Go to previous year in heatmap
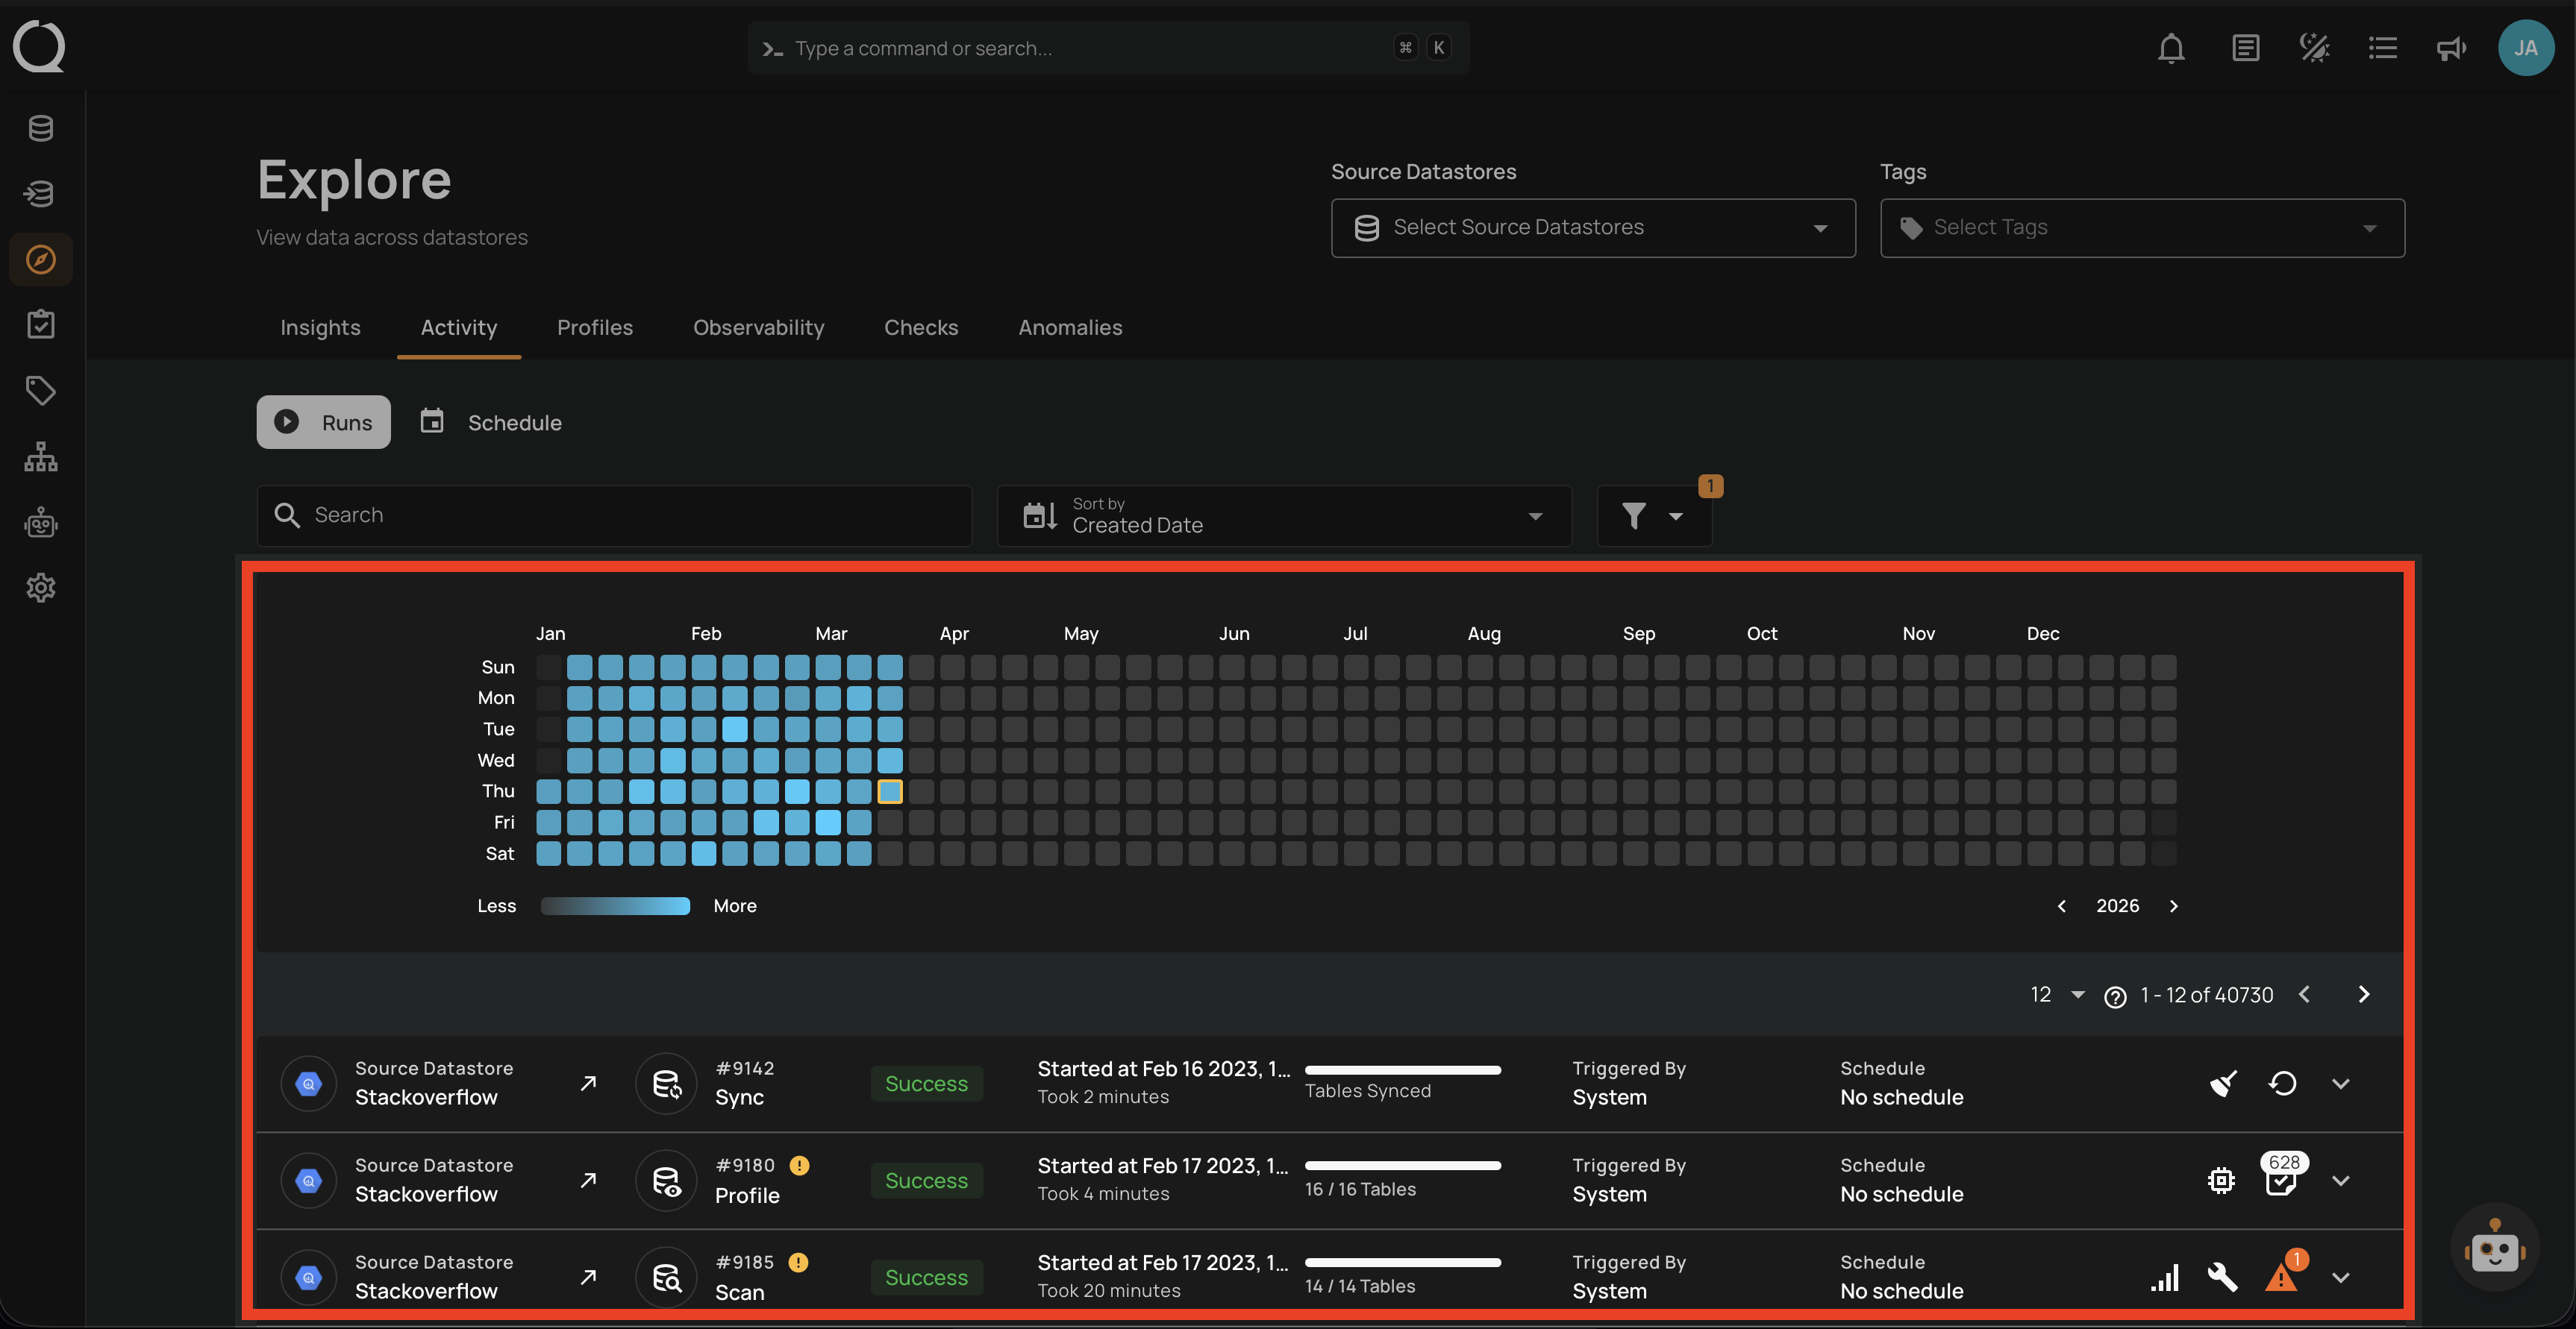Screen dimensions: 2576x1329 pyautogui.click(x=2061, y=906)
